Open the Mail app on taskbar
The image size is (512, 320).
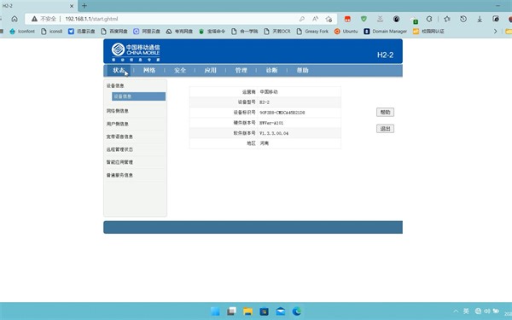pyautogui.click(x=280, y=311)
